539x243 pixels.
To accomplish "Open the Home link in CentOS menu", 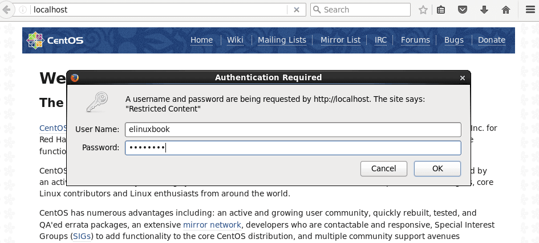I will point(201,40).
